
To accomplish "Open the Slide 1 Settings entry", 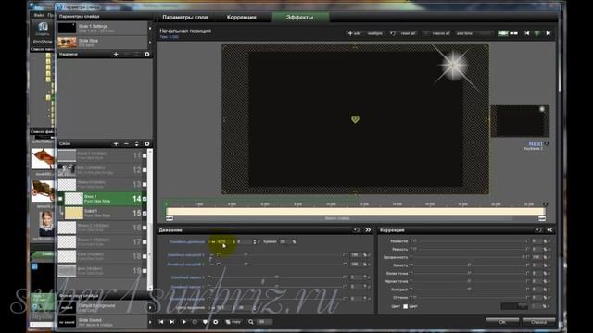I will point(102,29).
